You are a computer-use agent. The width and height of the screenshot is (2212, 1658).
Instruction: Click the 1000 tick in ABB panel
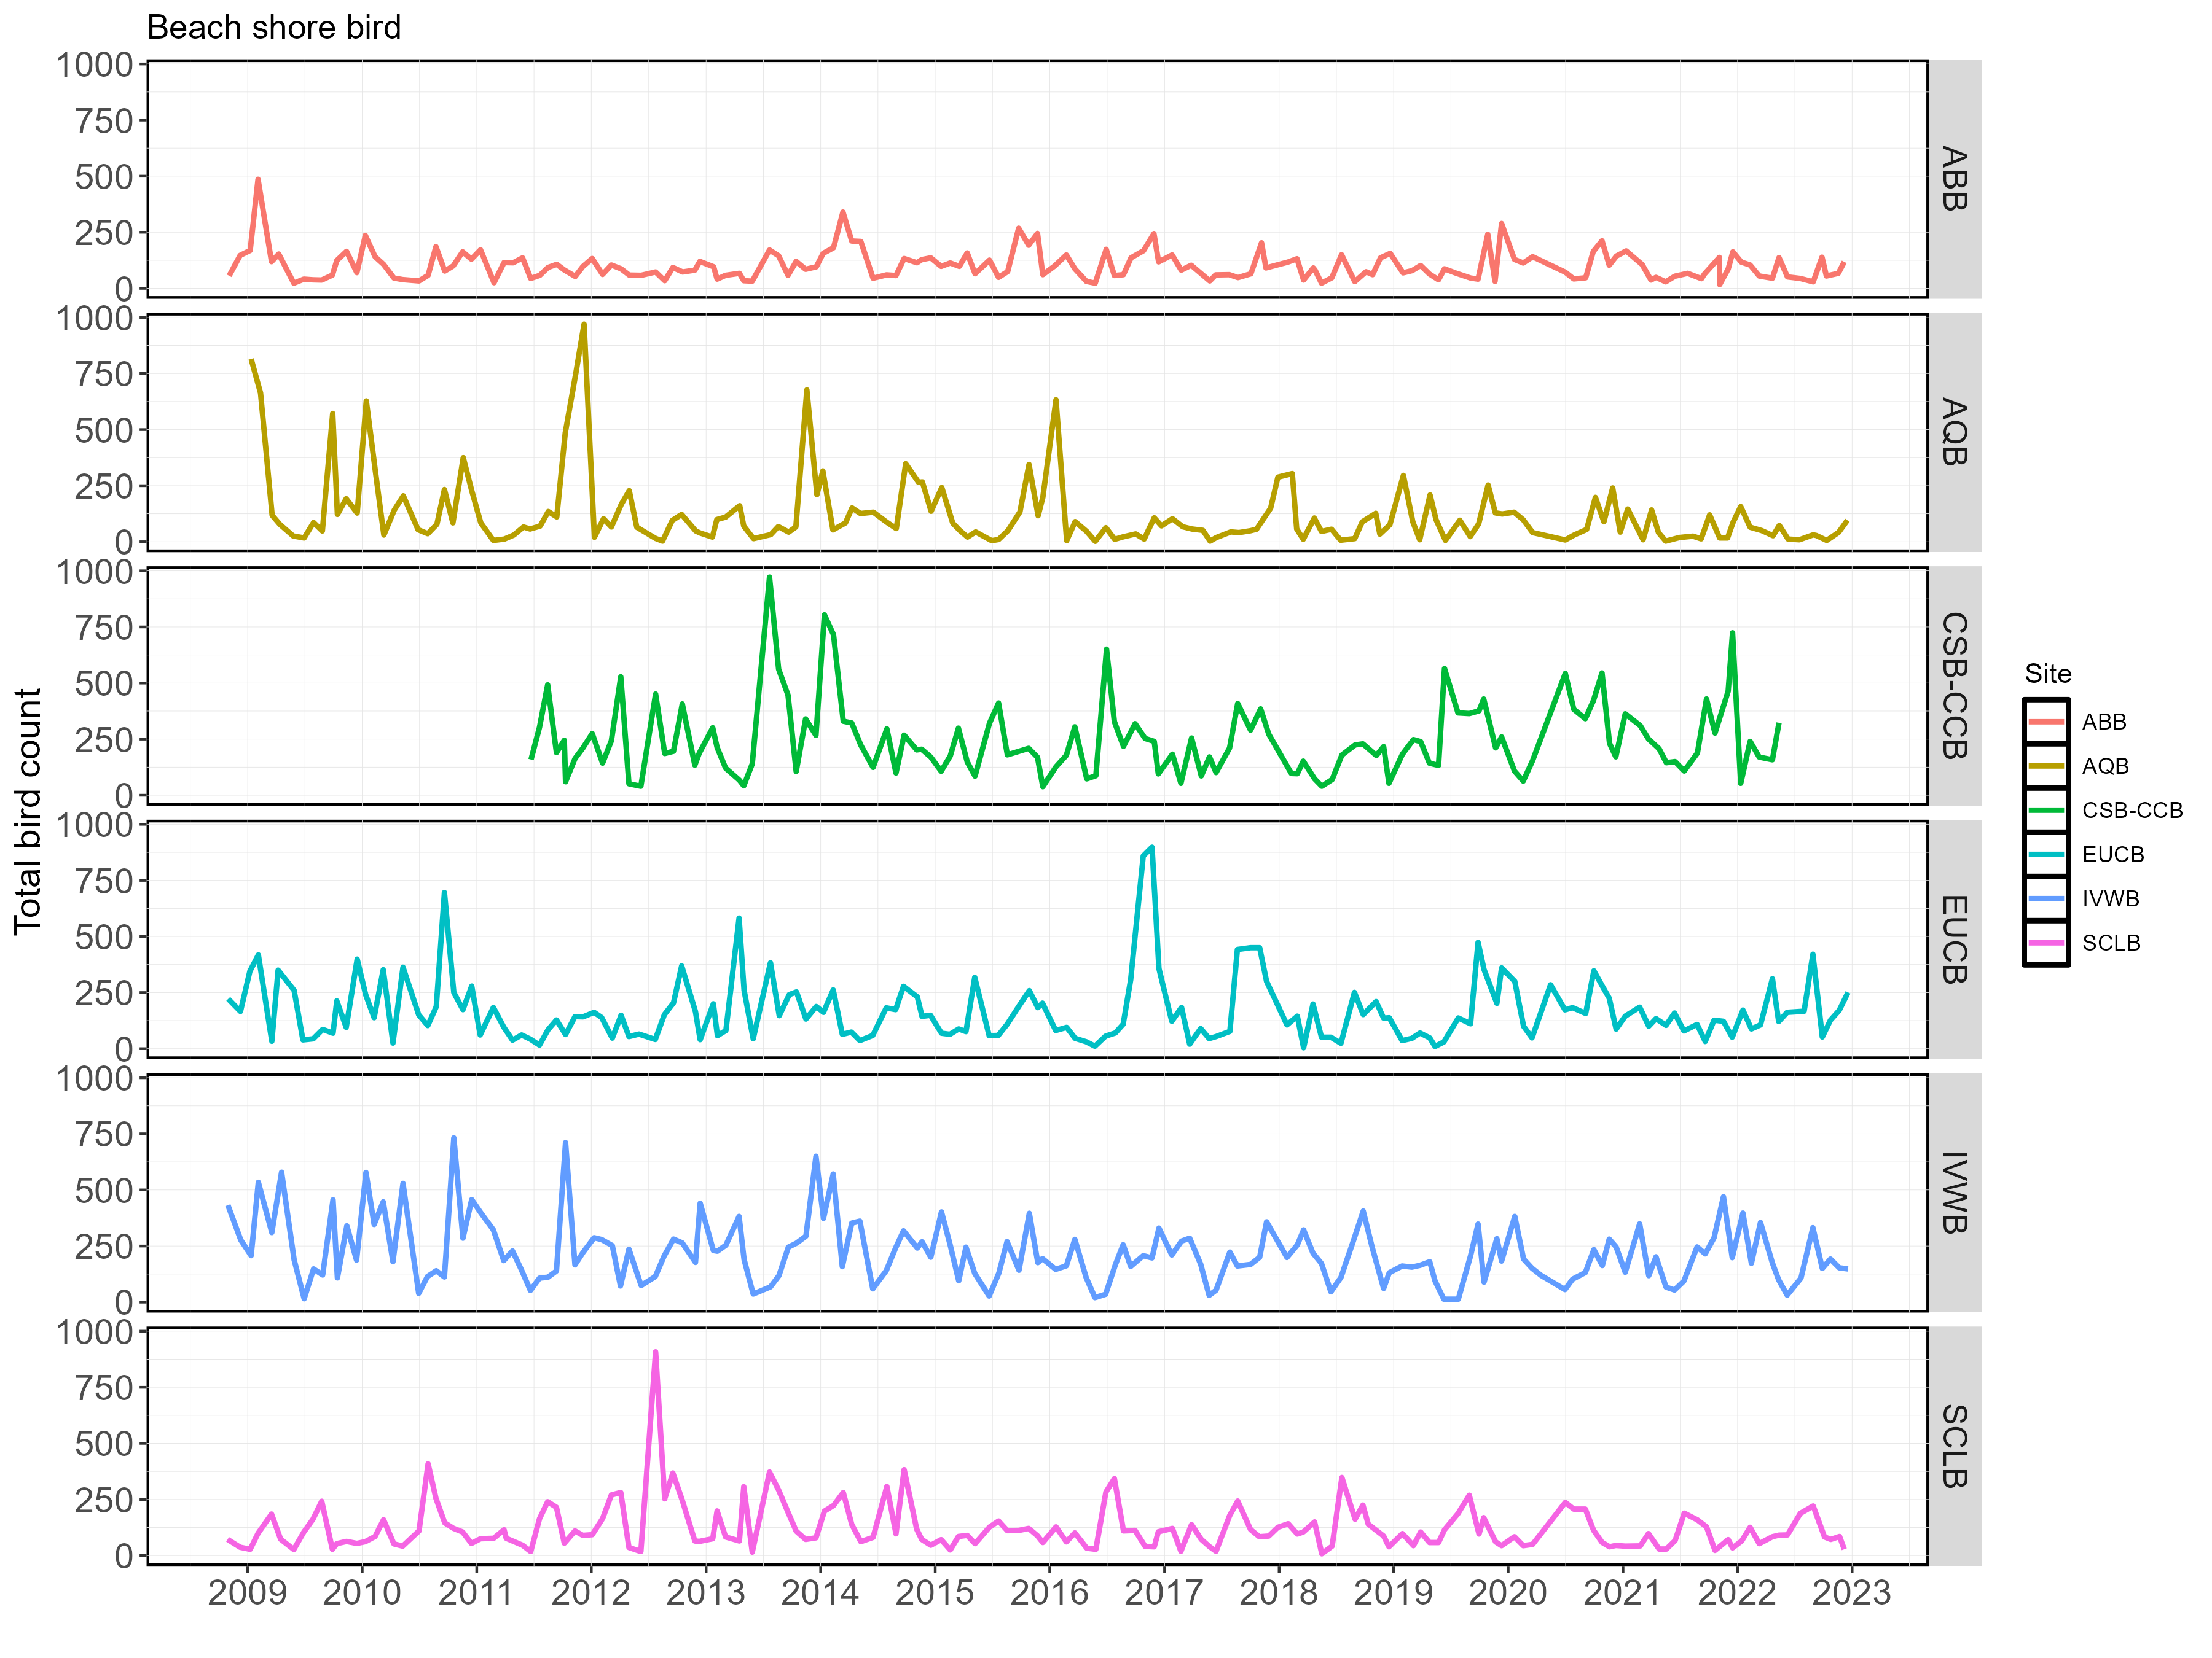tap(95, 65)
